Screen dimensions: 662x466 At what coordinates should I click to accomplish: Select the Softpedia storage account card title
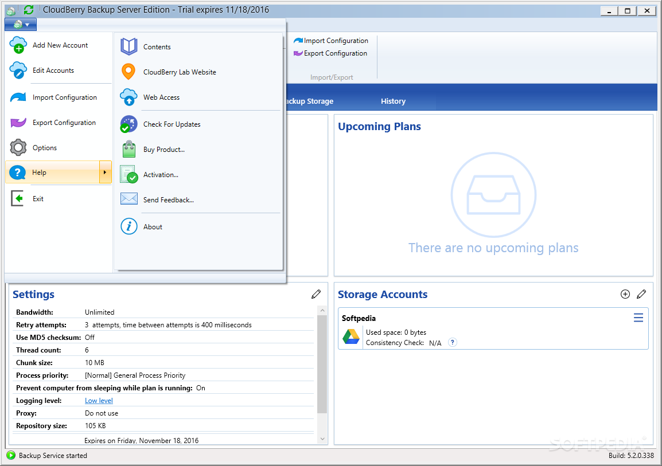pos(359,318)
